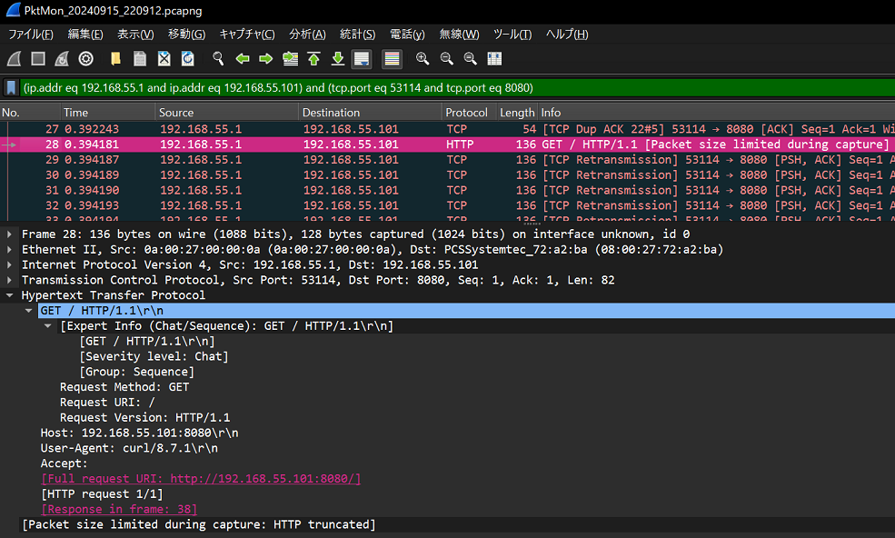Select packet 28 HTTP GET row

coord(447,144)
